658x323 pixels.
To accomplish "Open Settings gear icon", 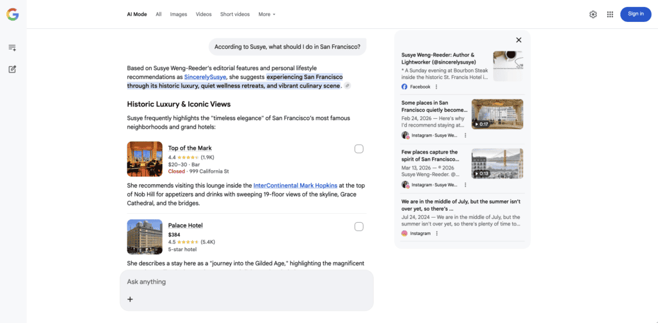I will pos(593,14).
